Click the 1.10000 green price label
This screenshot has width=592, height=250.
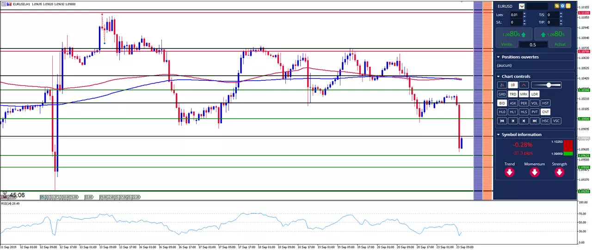[584, 119]
